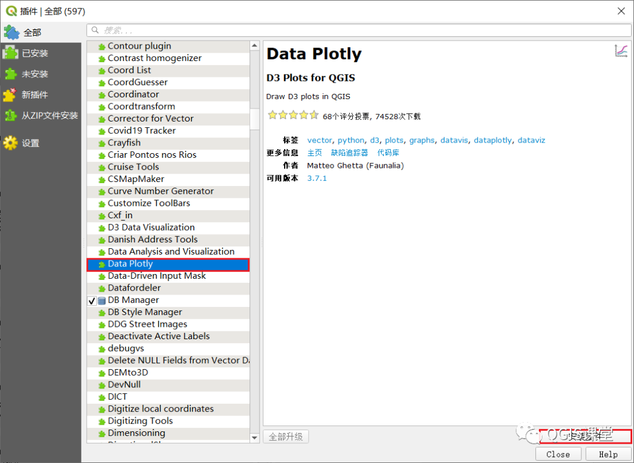This screenshot has height=463, width=634.
Task: Click plugin icon next to DEMto3D
Action: tap(102, 373)
